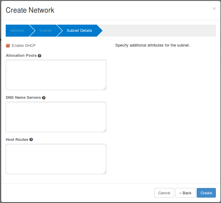221x203 pixels.
Task: Click the Allocation Pools help icon
Action: 40,56
